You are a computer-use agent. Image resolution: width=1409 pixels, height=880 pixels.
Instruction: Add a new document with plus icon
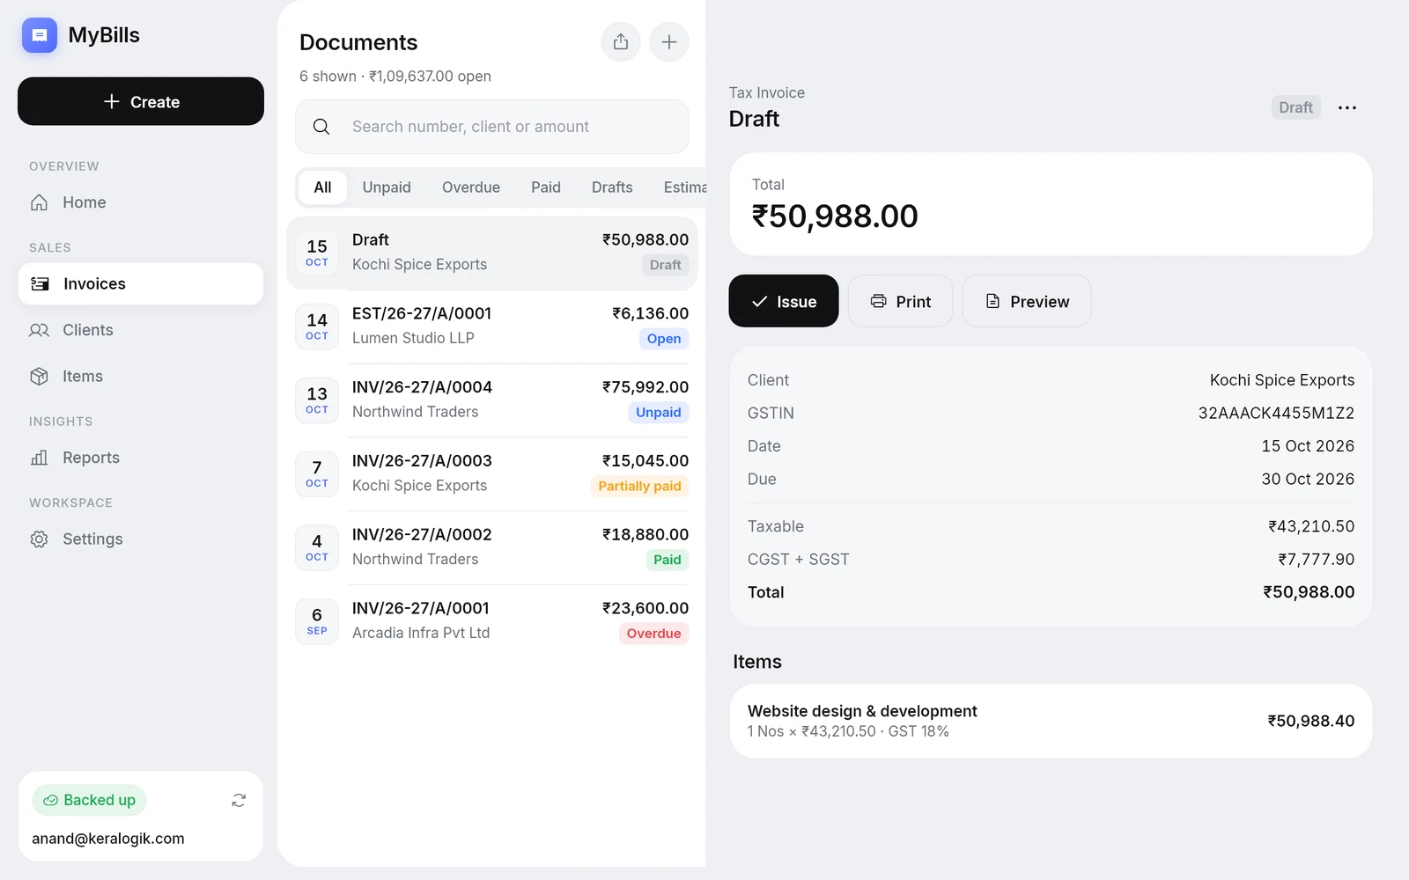point(669,42)
